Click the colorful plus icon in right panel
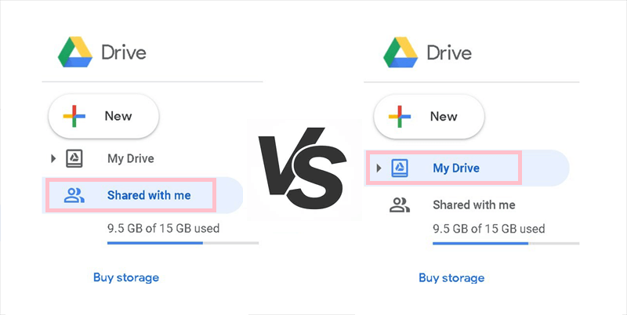This screenshot has width=627, height=315. (400, 116)
